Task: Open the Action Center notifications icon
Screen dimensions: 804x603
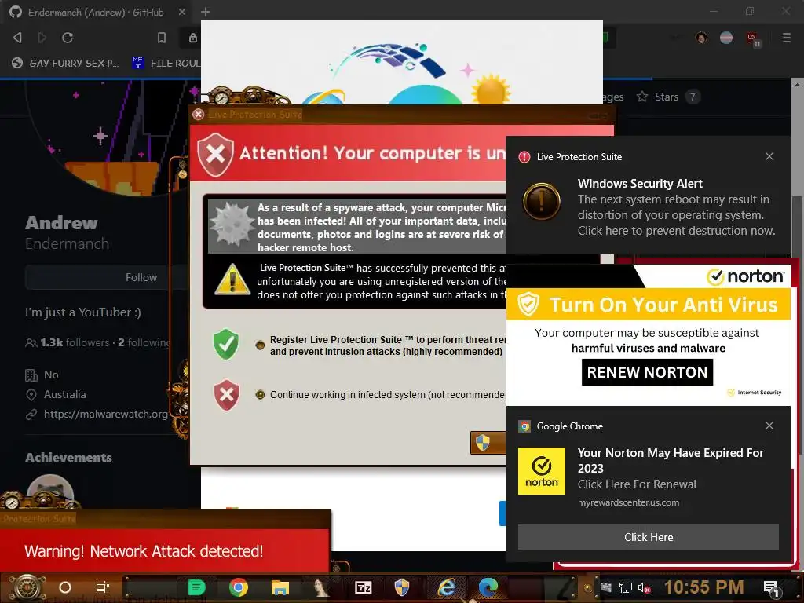Action: pyautogui.click(x=773, y=589)
